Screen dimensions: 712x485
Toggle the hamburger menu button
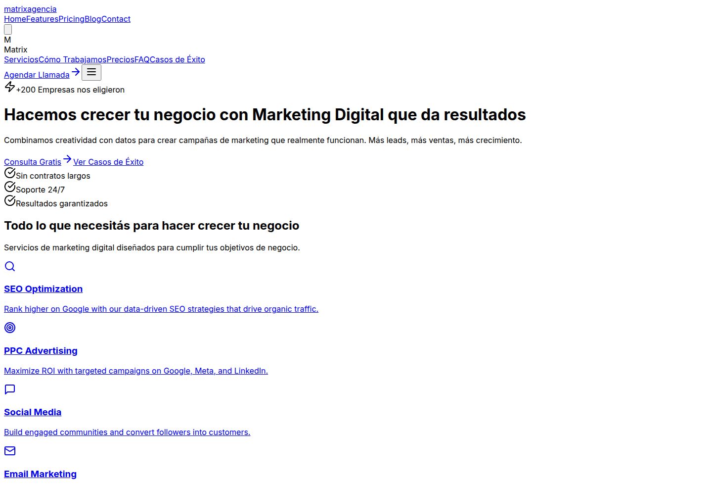point(91,72)
